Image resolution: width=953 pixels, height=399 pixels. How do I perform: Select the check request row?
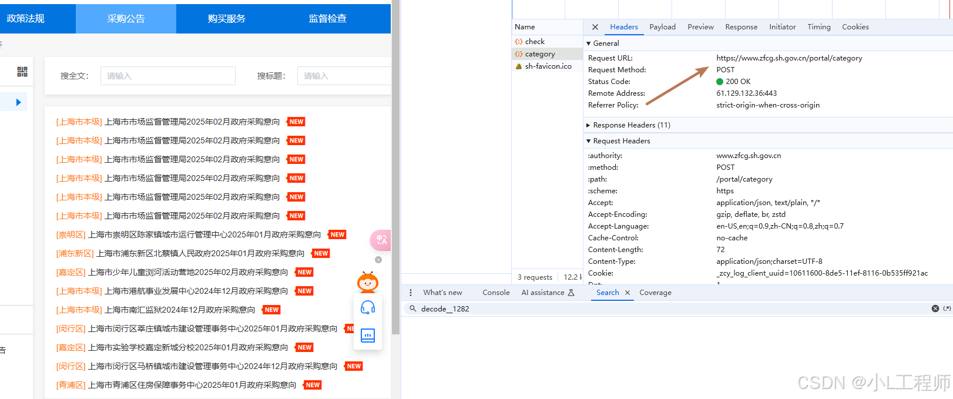[x=547, y=42]
